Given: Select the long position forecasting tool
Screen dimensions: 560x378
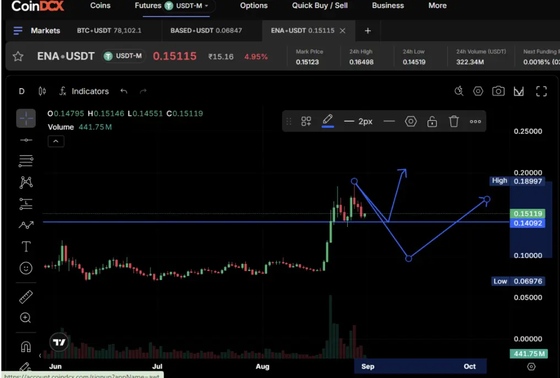Looking at the screenshot, I should coord(26,204).
